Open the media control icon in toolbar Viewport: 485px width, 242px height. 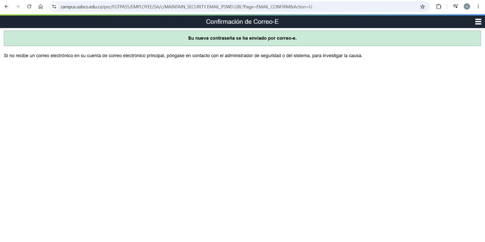coord(455,7)
